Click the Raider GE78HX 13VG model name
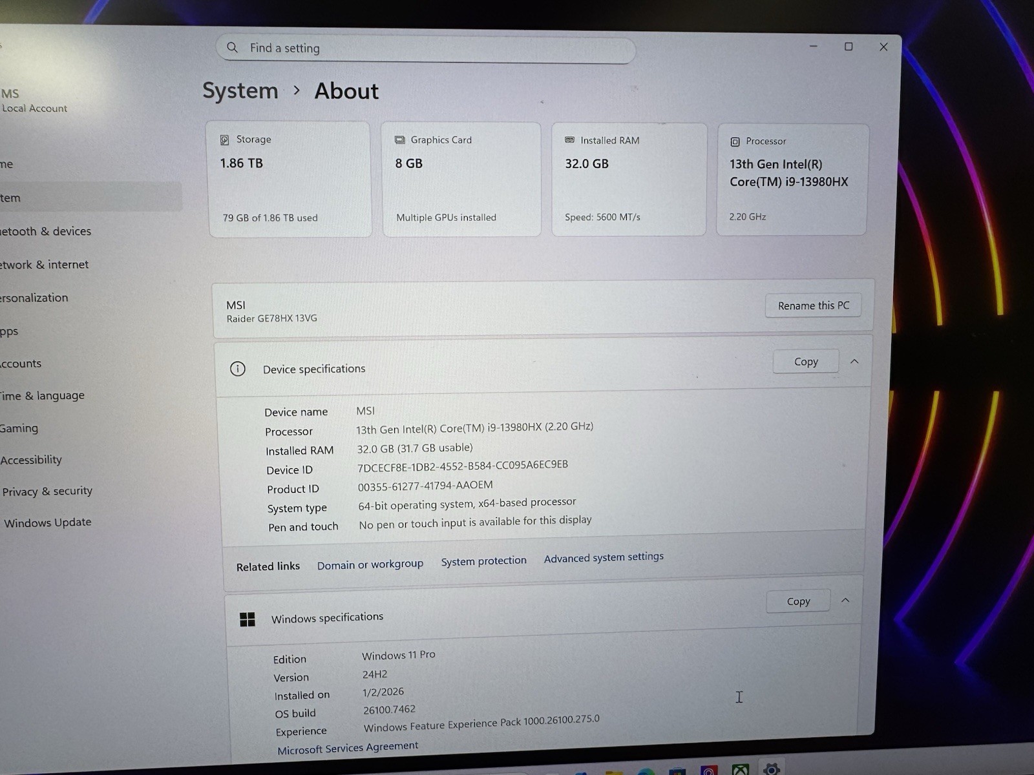The image size is (1034, 775). pos(271,318)
